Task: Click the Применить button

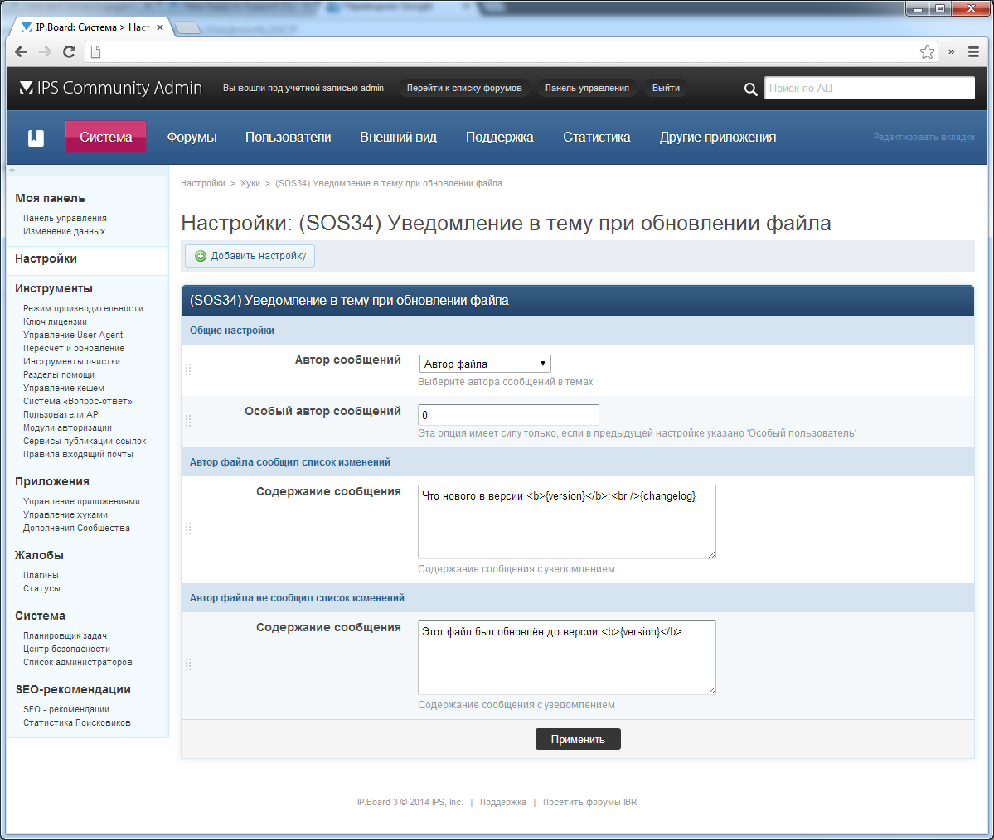Action: tap(578, 739)
